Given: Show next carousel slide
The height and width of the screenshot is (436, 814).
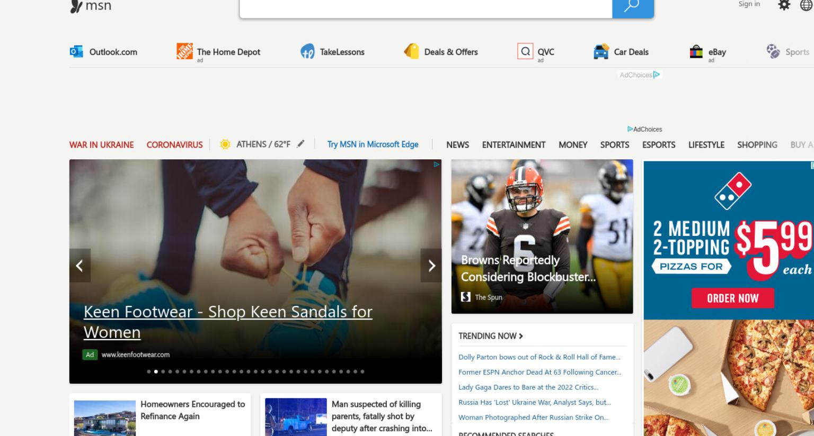Looking at the screenshot, I should tap(431, 266).
